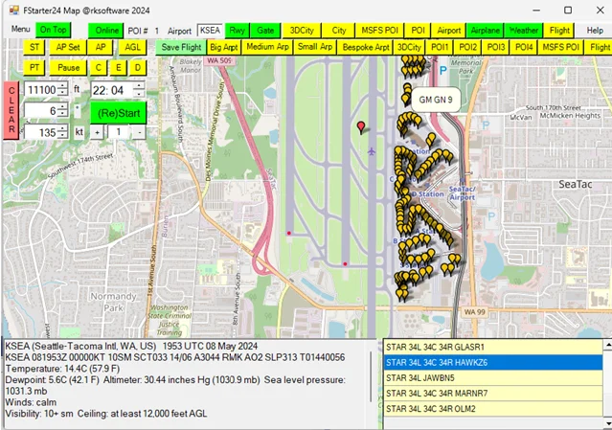This screenshot has height=430, width=612.
Task: Click the parking P icon near Memorial Park
Action: coord(442,71)
